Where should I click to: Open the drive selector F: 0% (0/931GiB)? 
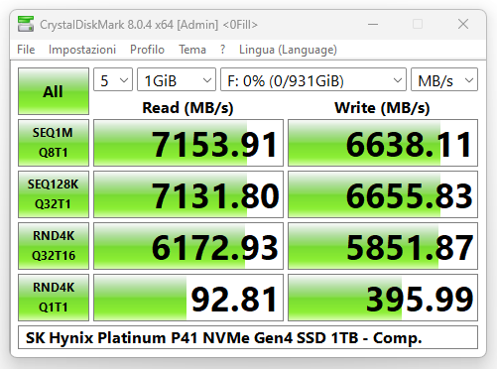click(x=313, y=79)
